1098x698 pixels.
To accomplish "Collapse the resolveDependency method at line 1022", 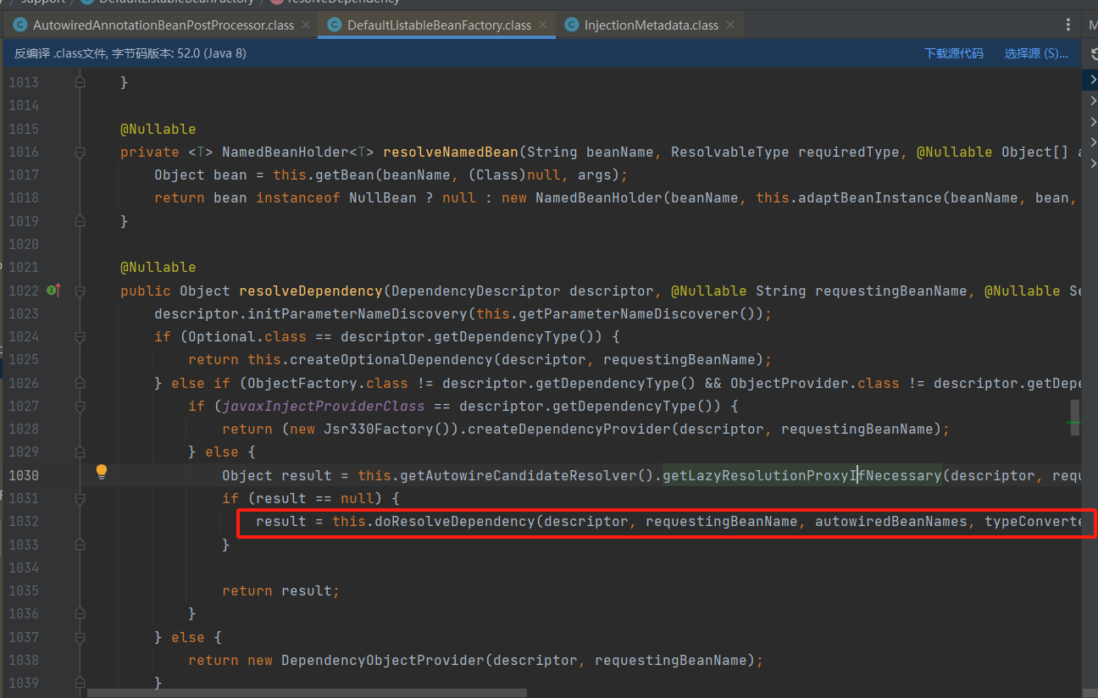I will point(80,291).
